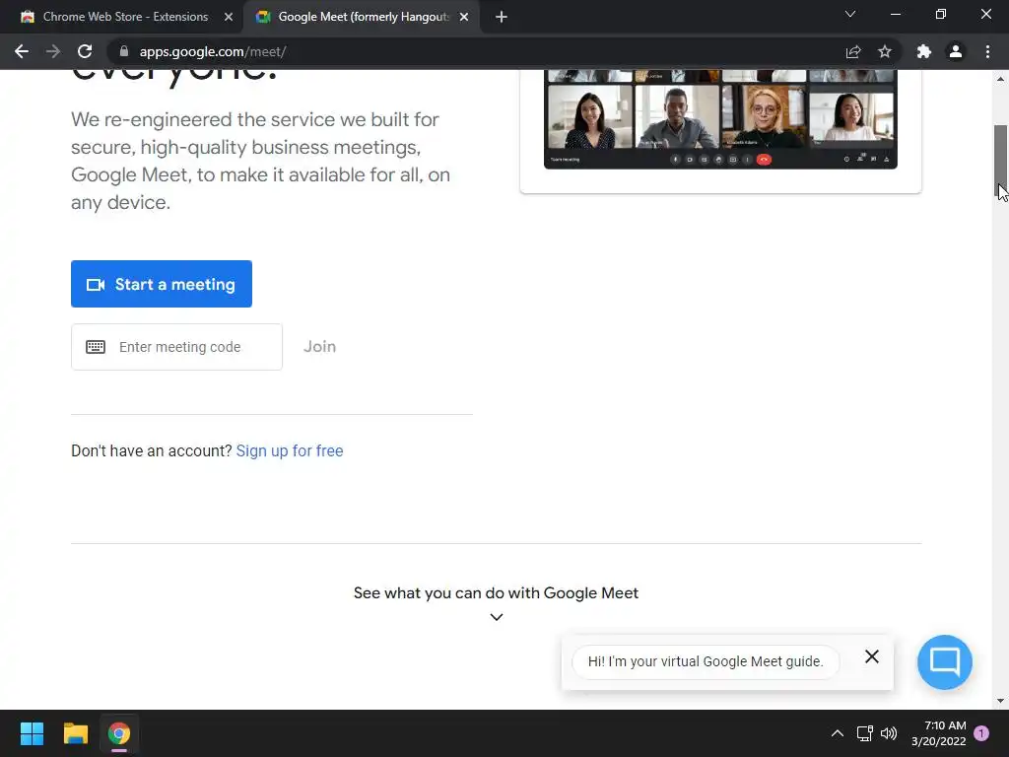Image resolution: width=1009 pixels, height=757 pixels.
Task: Click the Chrome taskbar icon
Action: 119,733
